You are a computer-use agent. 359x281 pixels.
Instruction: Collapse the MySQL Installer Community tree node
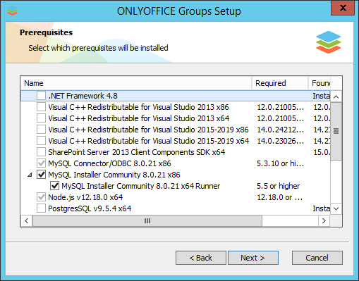(x=30, y=175)
